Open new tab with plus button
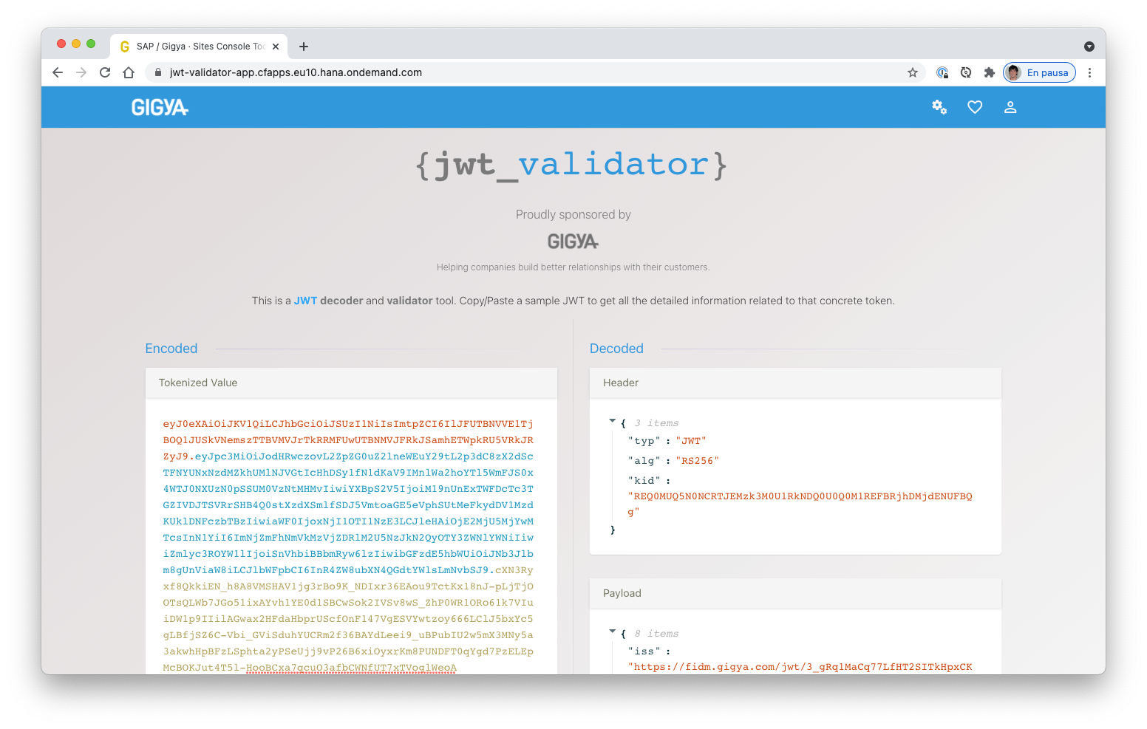 pos(304,47)
